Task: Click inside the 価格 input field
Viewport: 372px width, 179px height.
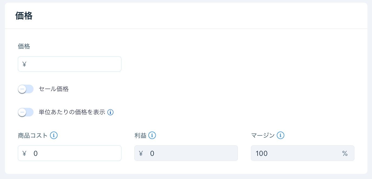Action: 69,64
